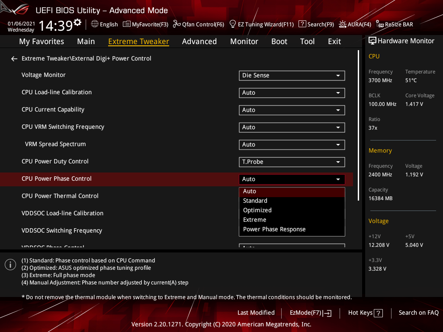Click the 01/06/2021 date display
Screen dimensions: 443x332
click(x=21, y=24)
